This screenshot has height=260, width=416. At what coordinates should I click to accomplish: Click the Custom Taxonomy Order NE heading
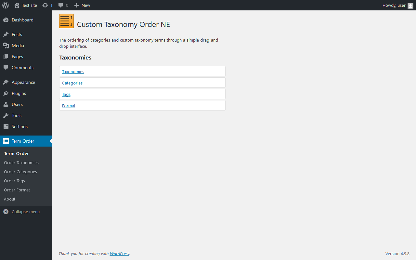click(x=123, y=24)
